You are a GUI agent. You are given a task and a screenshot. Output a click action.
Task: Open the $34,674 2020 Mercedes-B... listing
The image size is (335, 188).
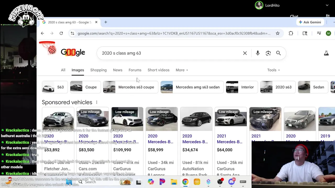click(x=195, y=139)
